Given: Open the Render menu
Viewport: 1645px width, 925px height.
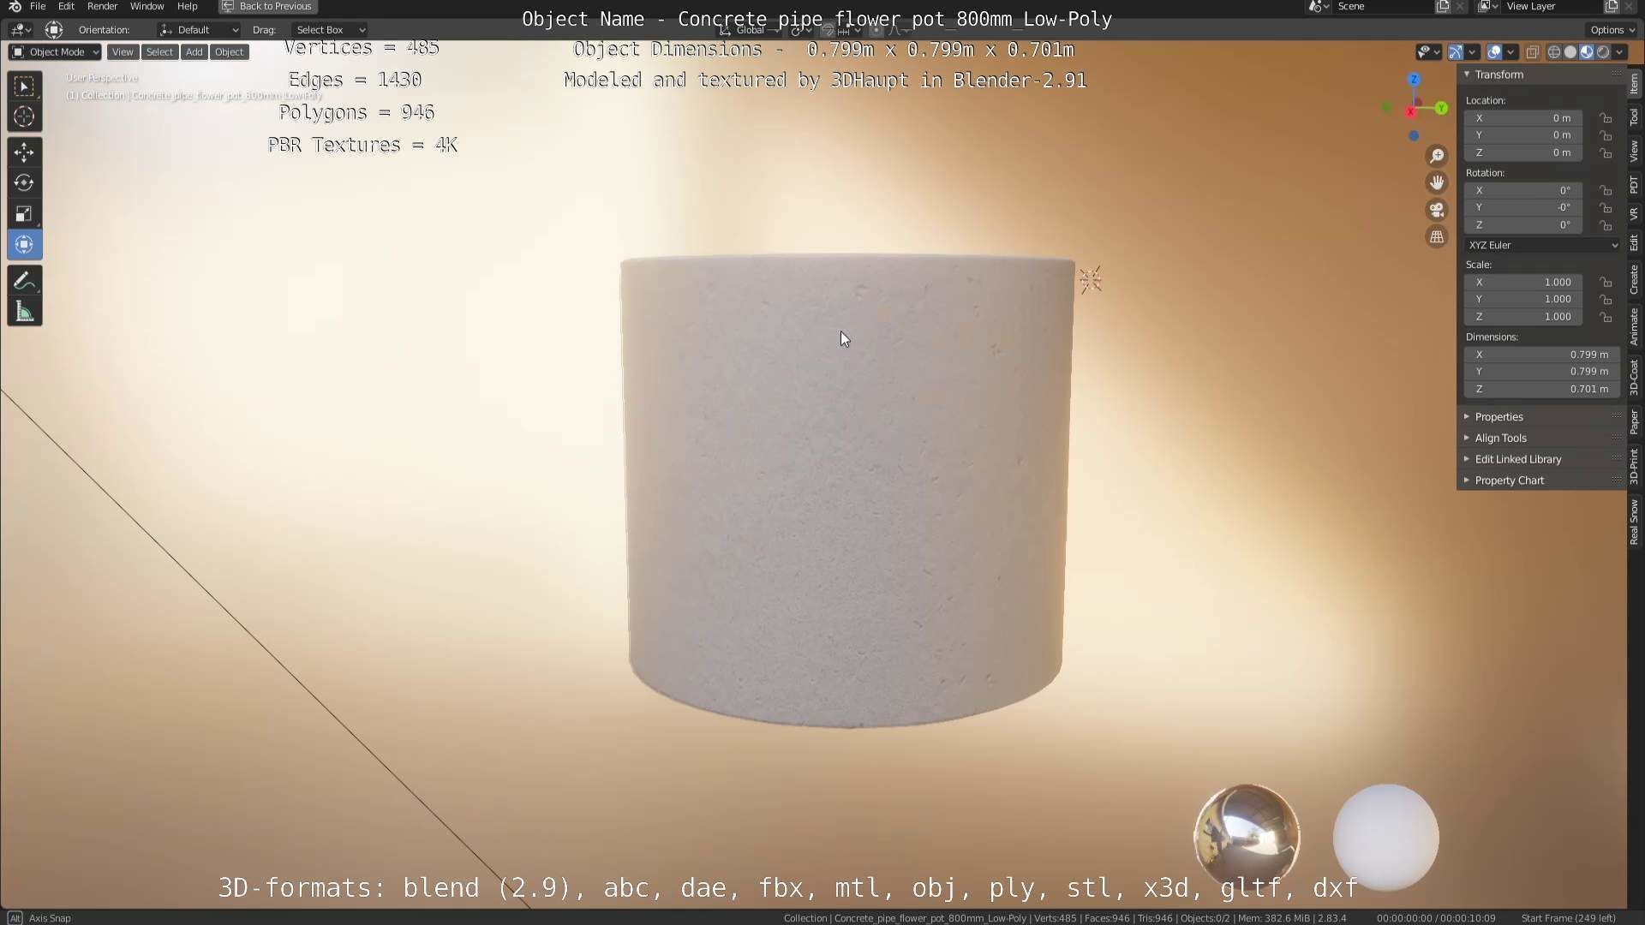Looking at the screenshot, I should (x=102, y=6).
